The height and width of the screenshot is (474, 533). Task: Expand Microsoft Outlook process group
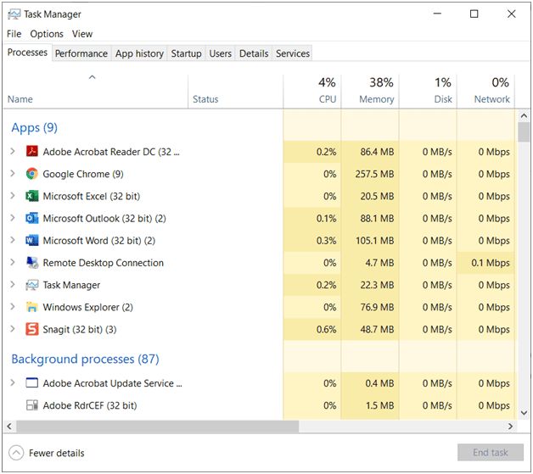[x=13, y=218]
